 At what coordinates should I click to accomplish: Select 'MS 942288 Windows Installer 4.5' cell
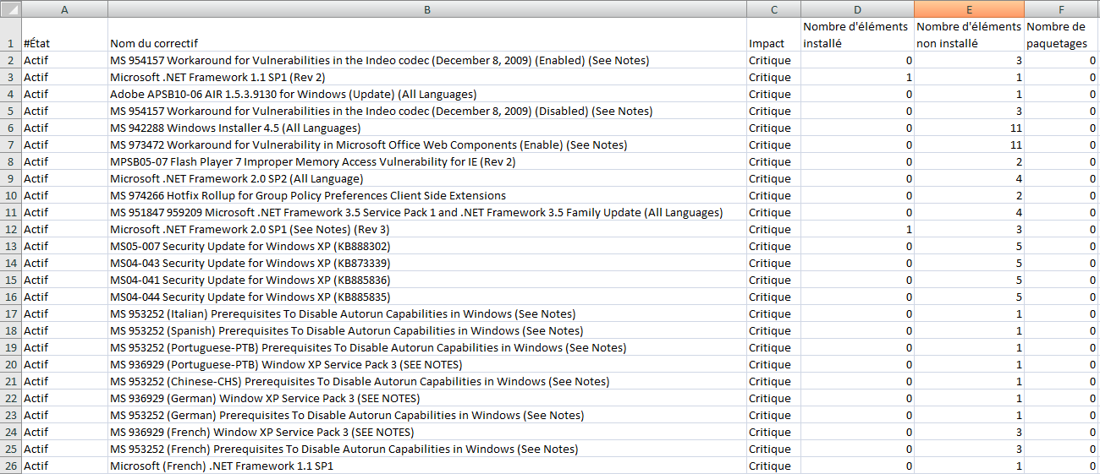point(426,128)
